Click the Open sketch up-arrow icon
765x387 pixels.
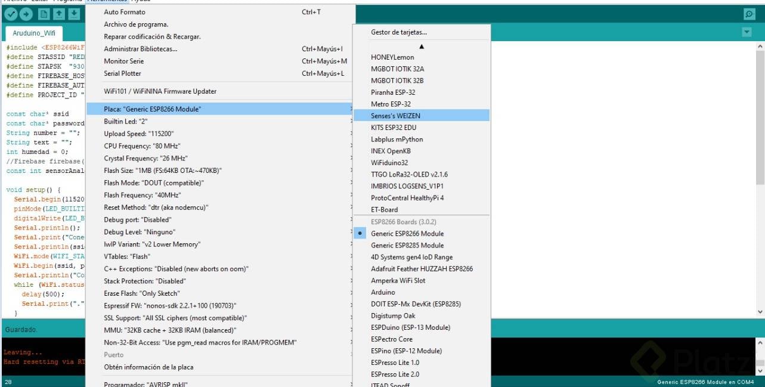tap(58, 14)
